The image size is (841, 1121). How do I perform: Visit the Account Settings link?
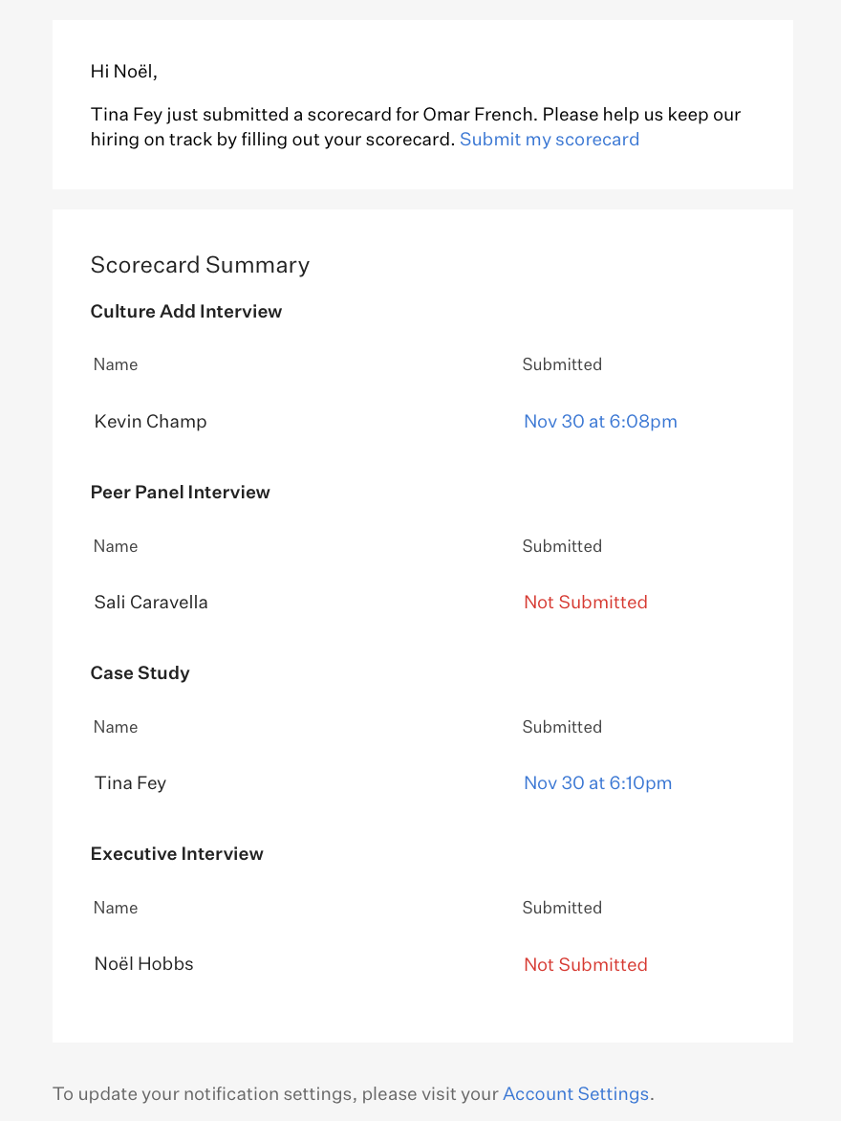[575, 1094]
